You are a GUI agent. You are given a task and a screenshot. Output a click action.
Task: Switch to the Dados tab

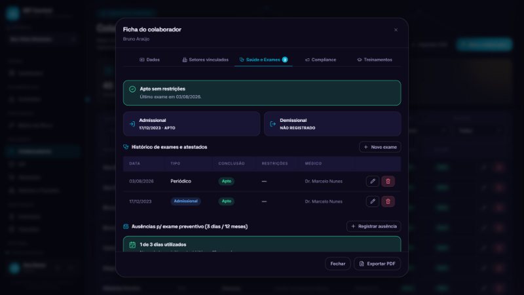149,60
